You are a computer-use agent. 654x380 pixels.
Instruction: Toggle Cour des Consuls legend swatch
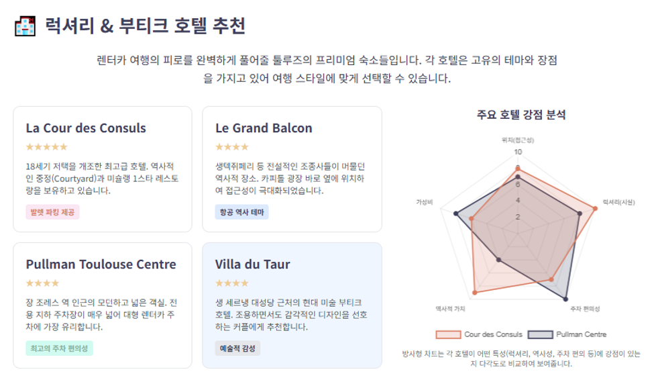pyautogui.click(x=448, y=334)
